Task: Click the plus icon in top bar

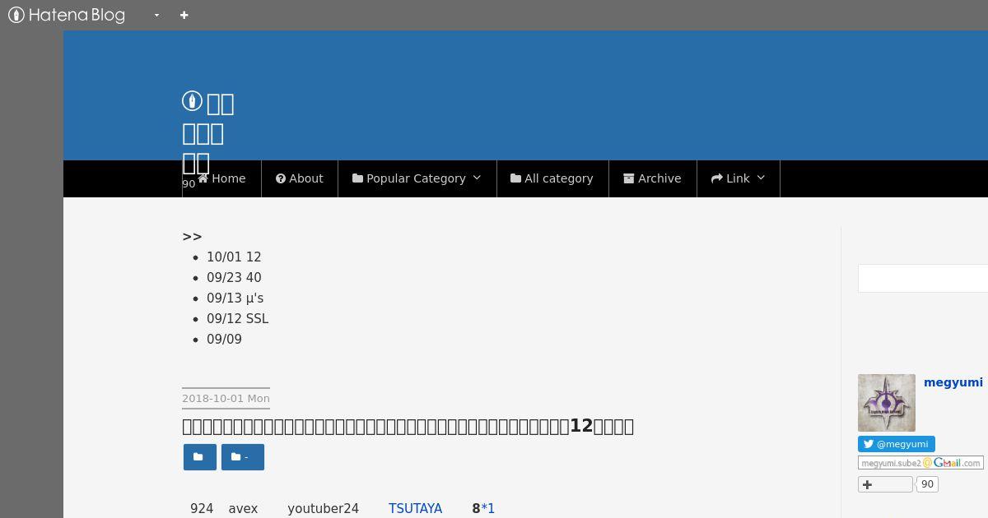Action: coord(184,15)
